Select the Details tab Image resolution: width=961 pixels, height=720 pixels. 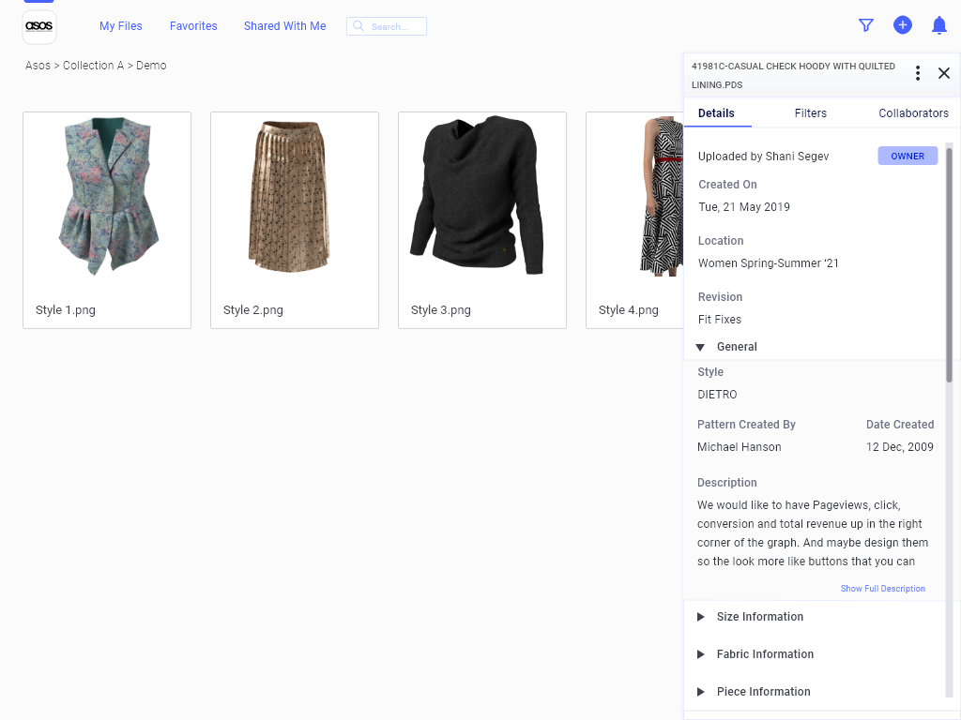(716, 113)
